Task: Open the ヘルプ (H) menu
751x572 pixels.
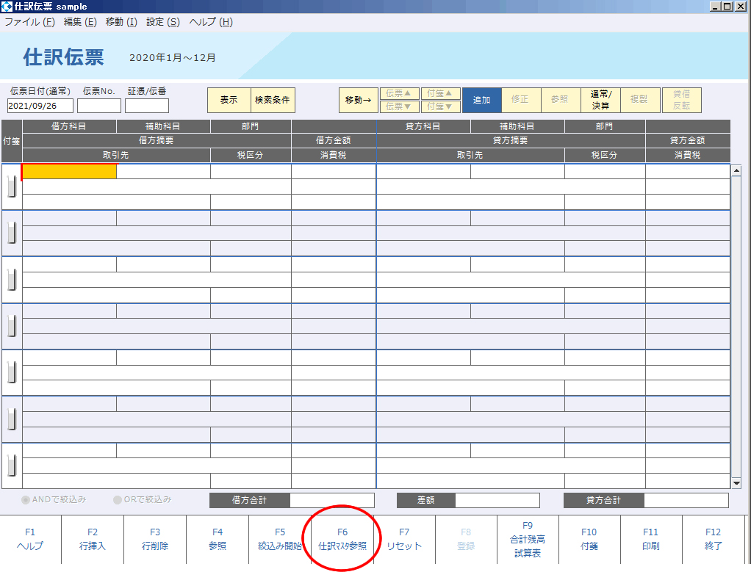Action: coord(211,22)
